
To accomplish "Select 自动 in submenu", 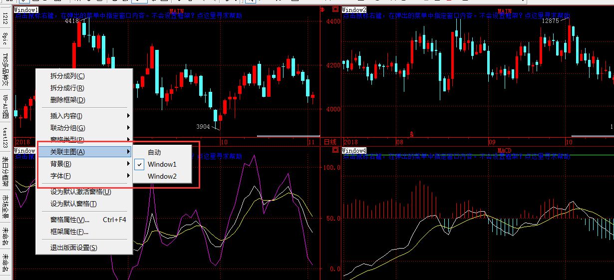I will coord(162,152).
